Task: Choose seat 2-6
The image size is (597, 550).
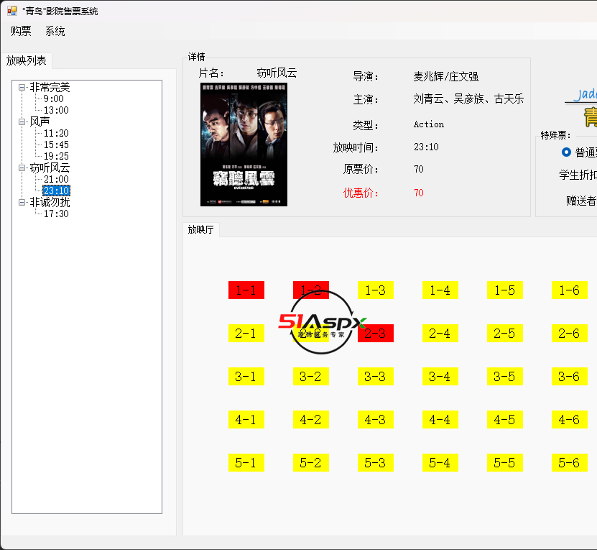Action: tap(570, 333)
